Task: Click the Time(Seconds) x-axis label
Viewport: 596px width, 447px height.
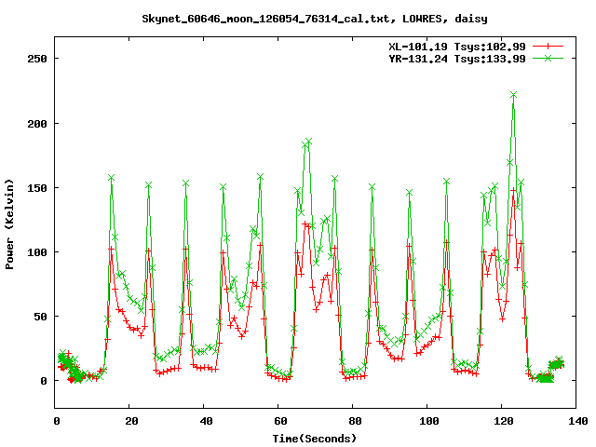Action: pyautogui.click(x=315, y=439)
